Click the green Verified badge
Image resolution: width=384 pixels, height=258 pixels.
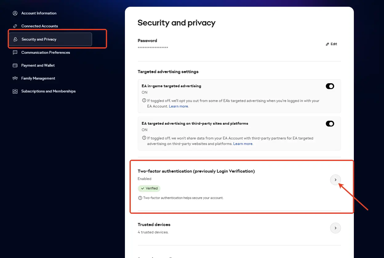click(149, 188)
